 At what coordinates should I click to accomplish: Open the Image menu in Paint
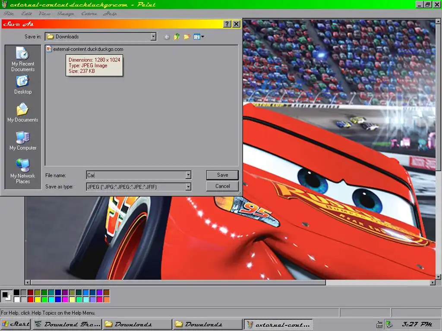coord(66,13)
